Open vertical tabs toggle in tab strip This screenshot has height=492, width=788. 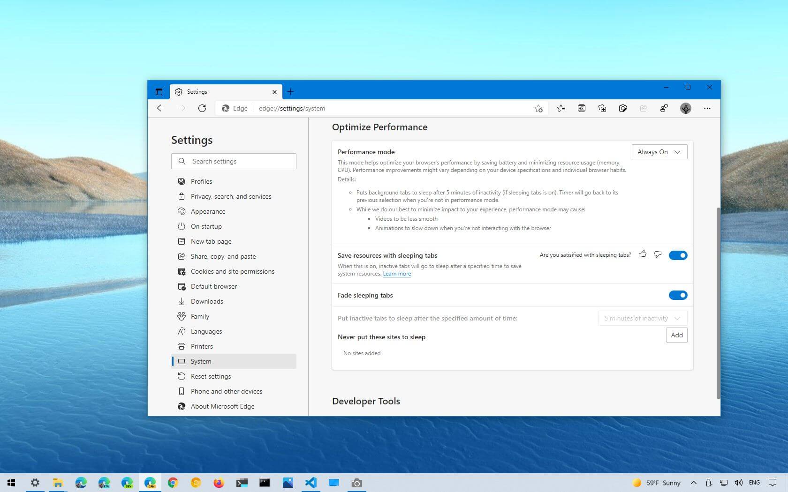[158, 91]
